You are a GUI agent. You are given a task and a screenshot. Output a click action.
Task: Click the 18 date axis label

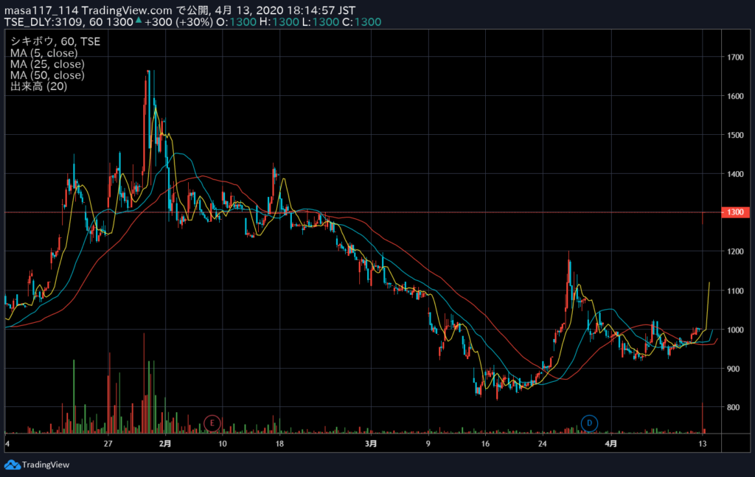(279, 443)
